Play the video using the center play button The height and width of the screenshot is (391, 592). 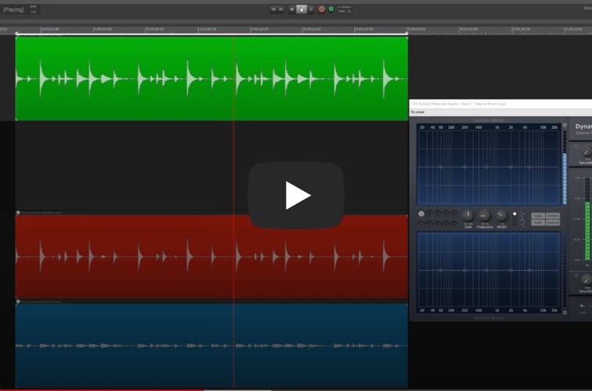point(296,195)
